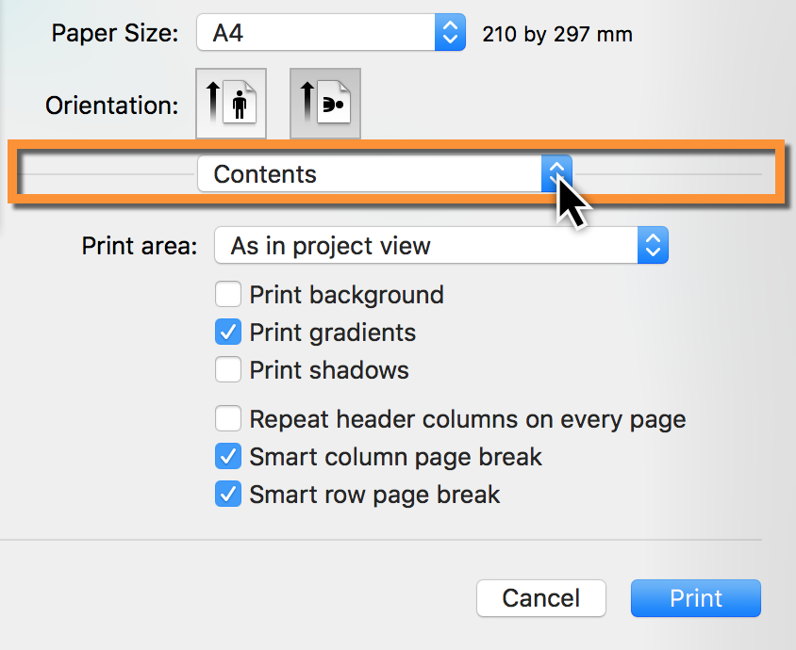Click the Print area chevron control
Screen dimensions: 796x650
click(x=652, y=245)
